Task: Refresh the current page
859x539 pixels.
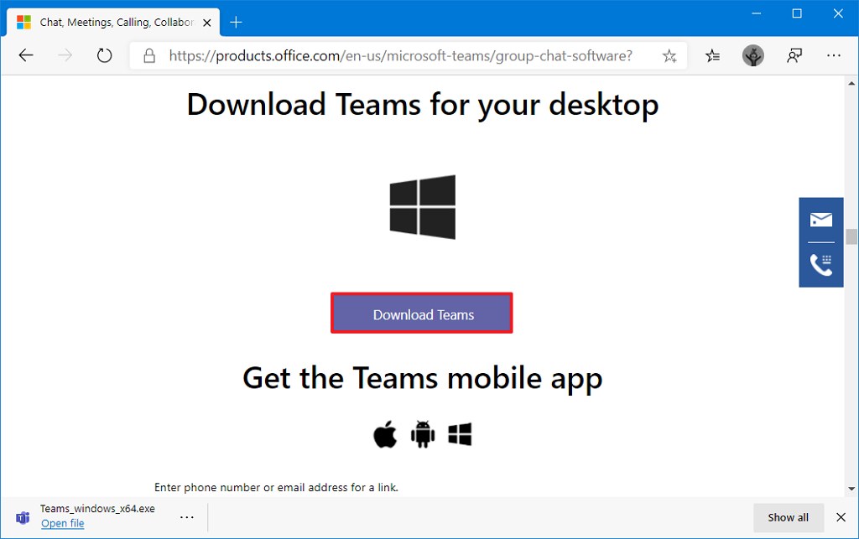Action: [104, 55]
